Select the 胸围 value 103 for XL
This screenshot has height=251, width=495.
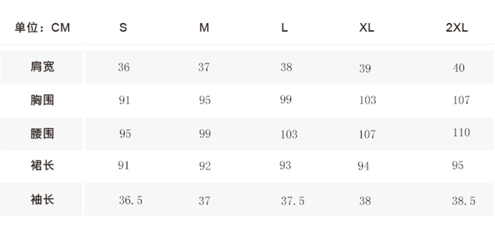click(x=367, y=100)
